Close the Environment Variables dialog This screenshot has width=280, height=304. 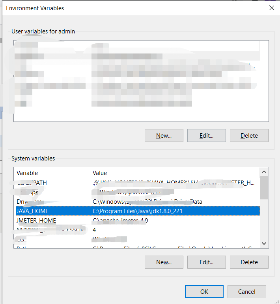point(271,8)
